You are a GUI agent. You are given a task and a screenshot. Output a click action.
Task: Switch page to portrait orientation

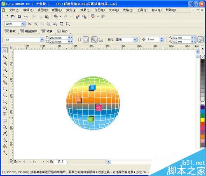click(80, 40)
